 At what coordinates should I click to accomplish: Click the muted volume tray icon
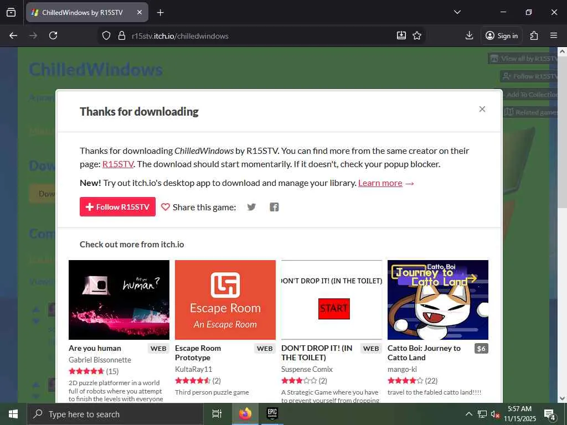click(495, 414)
